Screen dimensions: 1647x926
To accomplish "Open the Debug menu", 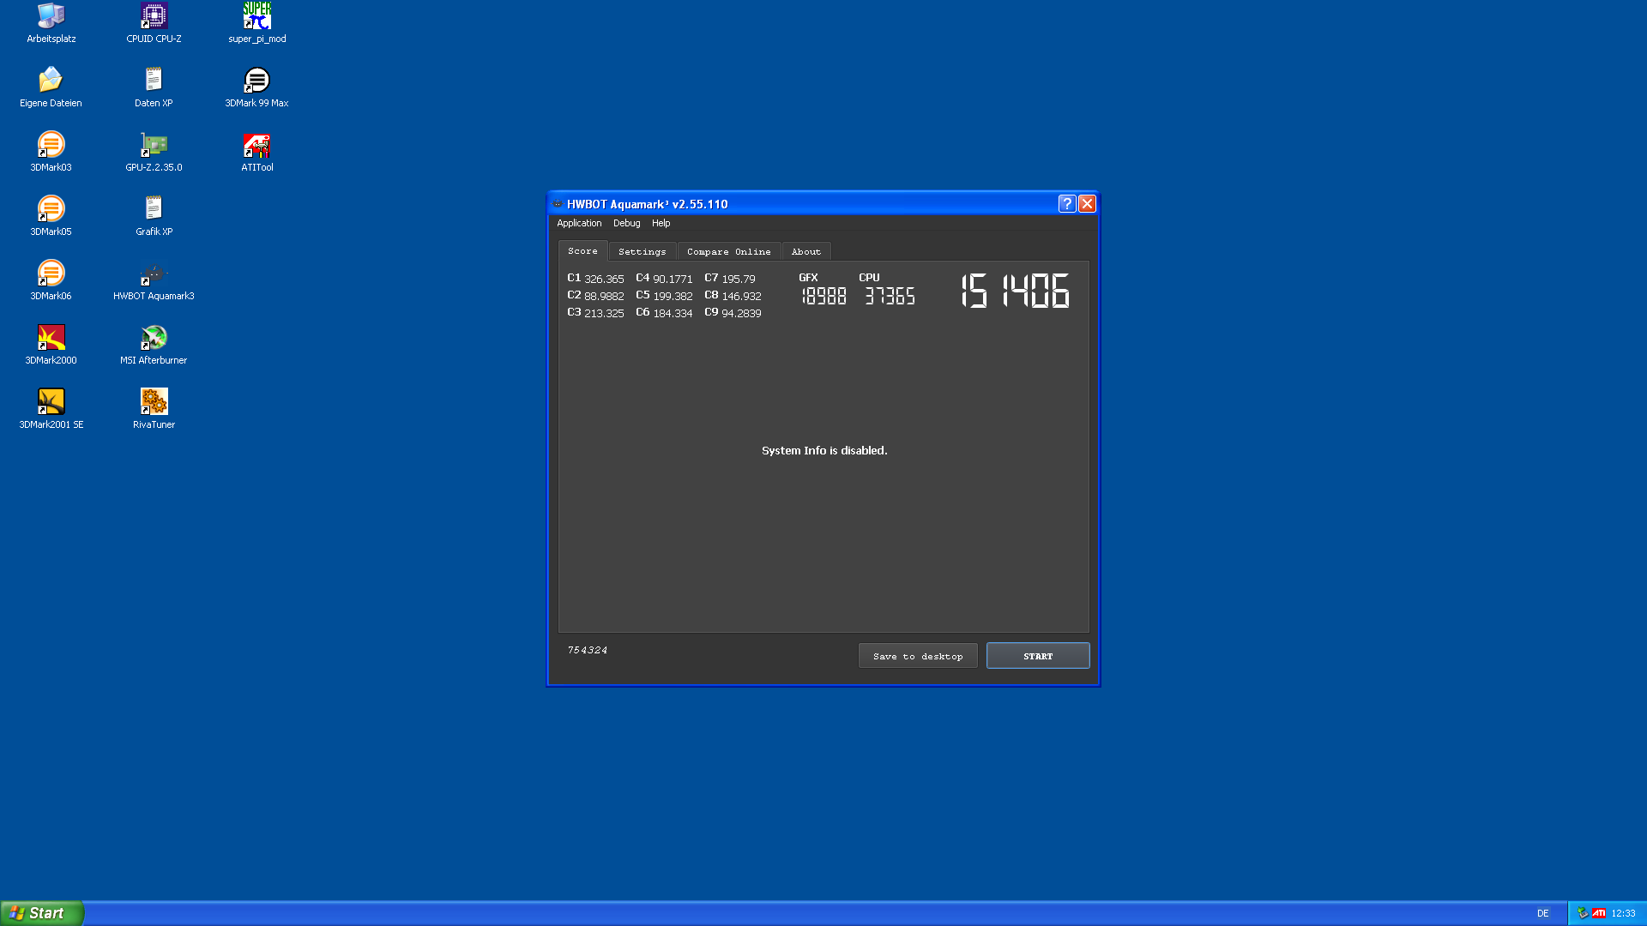I will click(x=626, y=223).
